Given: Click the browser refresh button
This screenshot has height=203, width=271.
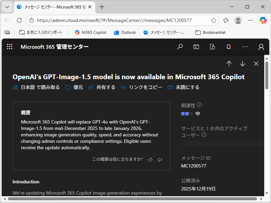Looking at the screenshot, I should pyautogui.click(x=19, y=20).
